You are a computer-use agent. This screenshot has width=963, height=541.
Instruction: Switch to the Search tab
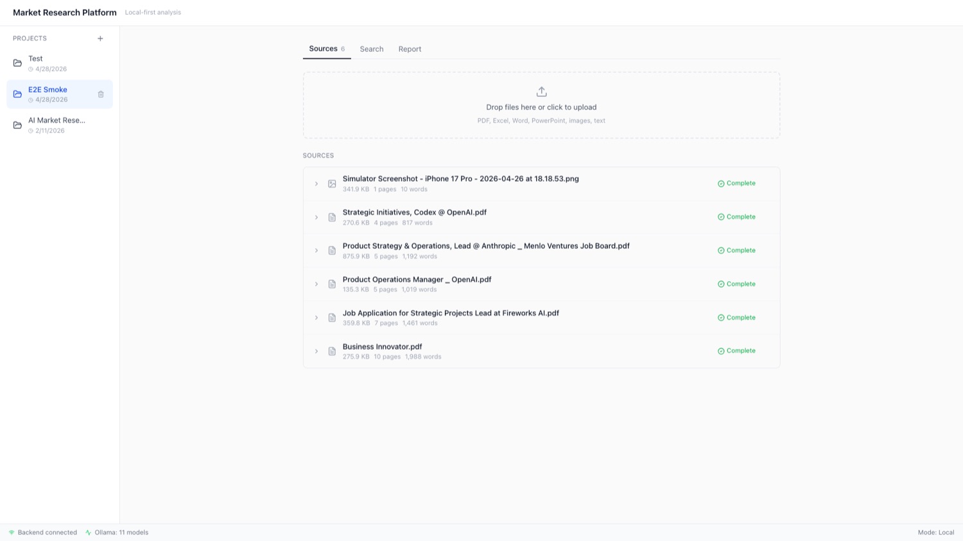pos(372,49)
